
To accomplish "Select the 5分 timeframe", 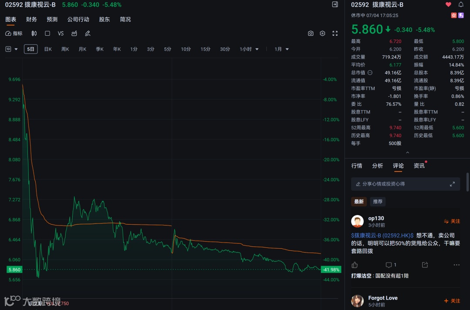I will (x=167, y=49).
